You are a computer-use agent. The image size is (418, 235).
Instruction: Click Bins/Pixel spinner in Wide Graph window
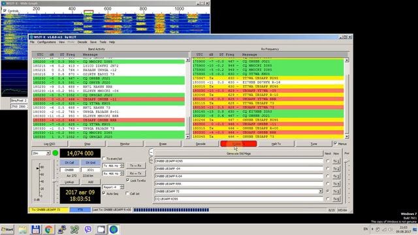pyautogui.click(x=19, y=101)
